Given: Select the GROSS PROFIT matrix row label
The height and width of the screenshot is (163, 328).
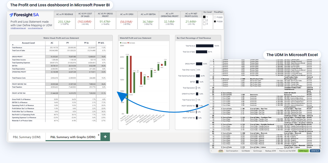Looking at the screenshot, I should pyautogui.click(x=17, y=56).
